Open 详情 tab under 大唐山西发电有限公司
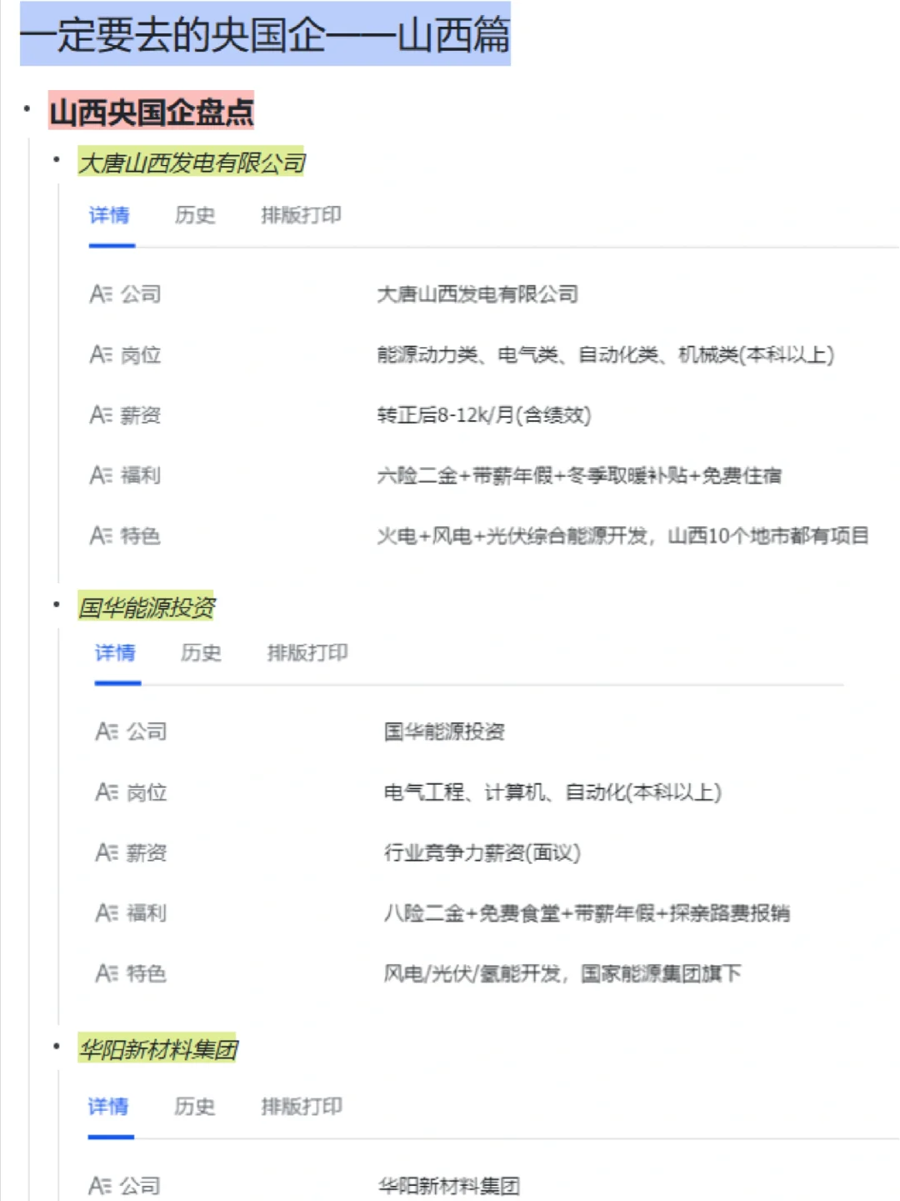Screen dimensions: 900x1201 click(x=110, y=215)
